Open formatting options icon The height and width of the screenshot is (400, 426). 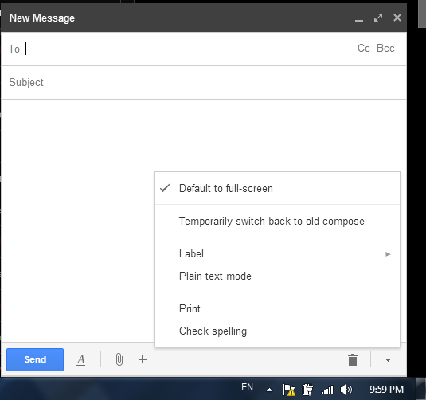pyautogui.click(x=80, y=360)
